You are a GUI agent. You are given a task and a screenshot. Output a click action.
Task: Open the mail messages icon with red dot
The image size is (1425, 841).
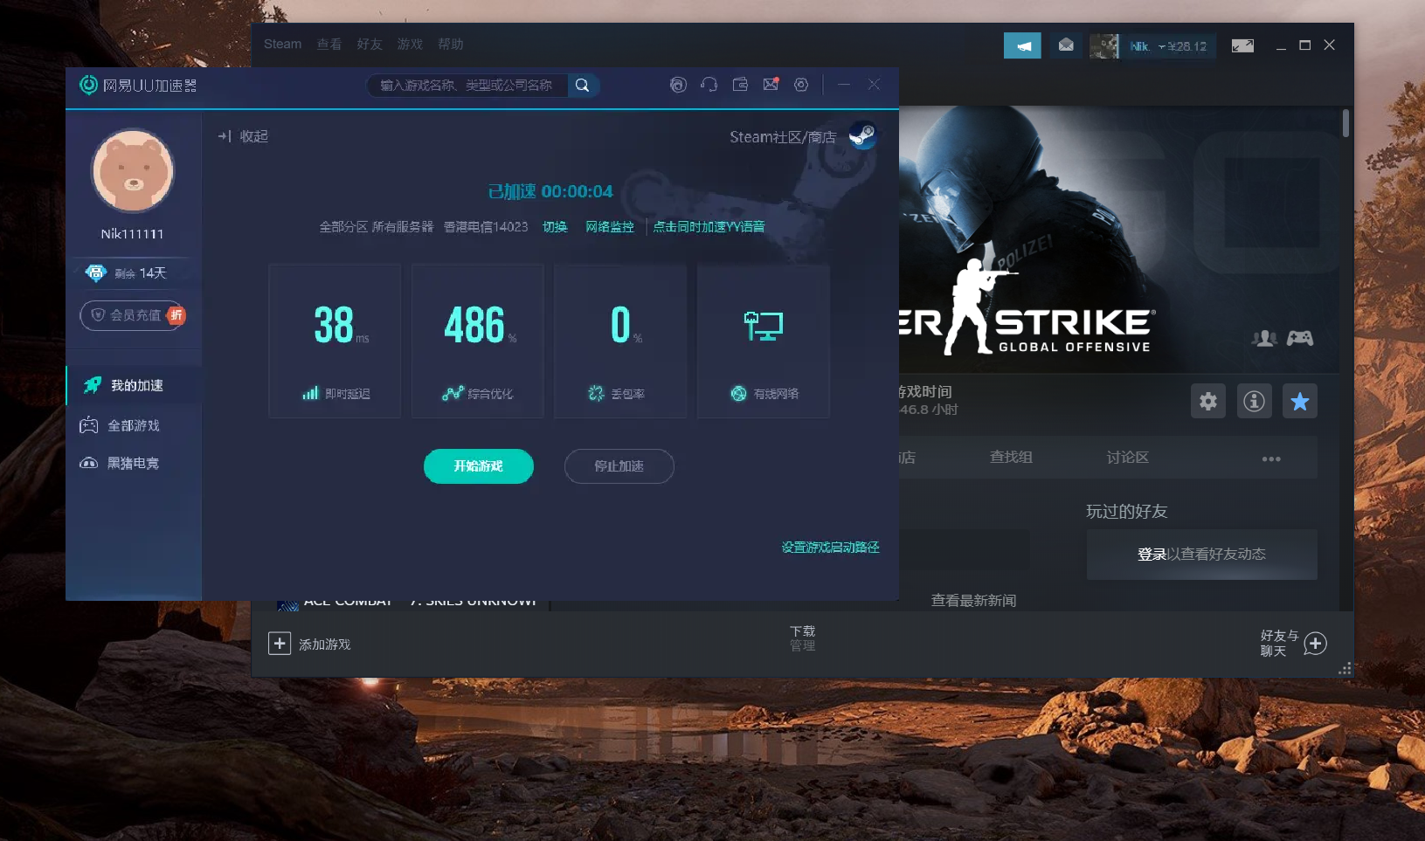(771, 85)
